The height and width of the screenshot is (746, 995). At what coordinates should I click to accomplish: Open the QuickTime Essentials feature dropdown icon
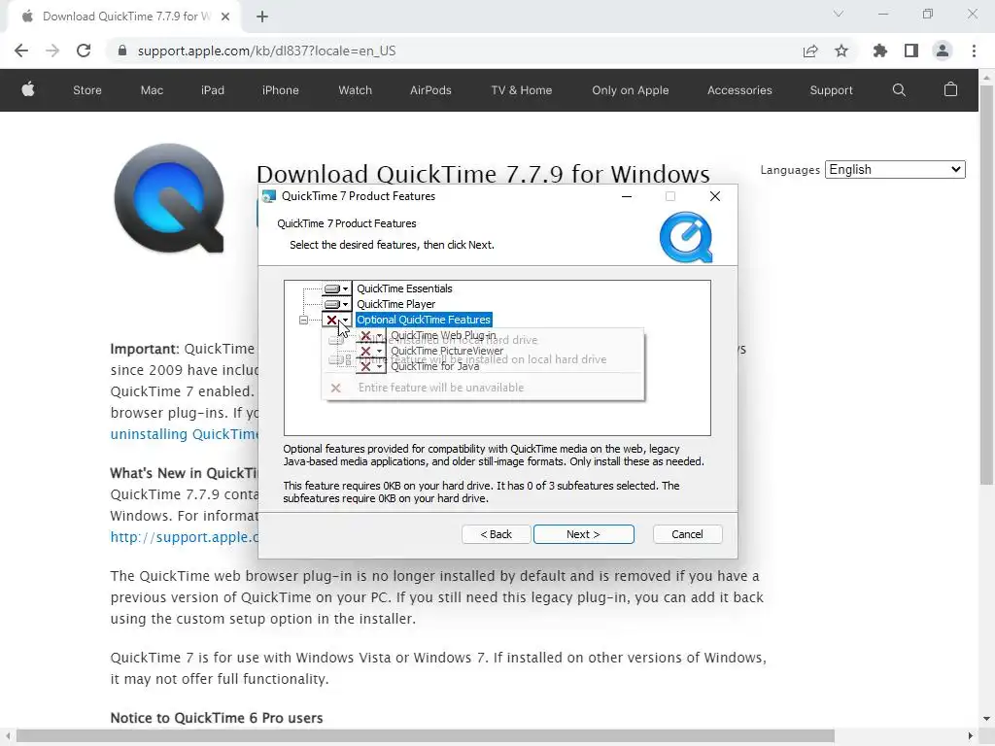click(x=336, y=288)
